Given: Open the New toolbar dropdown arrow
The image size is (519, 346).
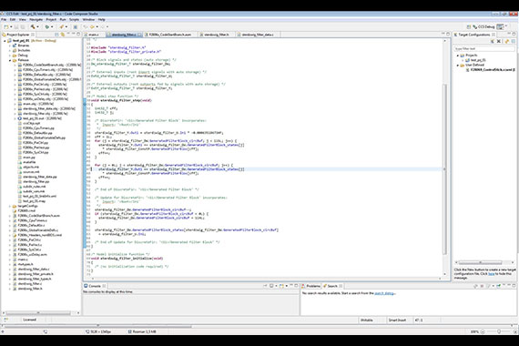Looking at the screenshot, I should point(11,26).
